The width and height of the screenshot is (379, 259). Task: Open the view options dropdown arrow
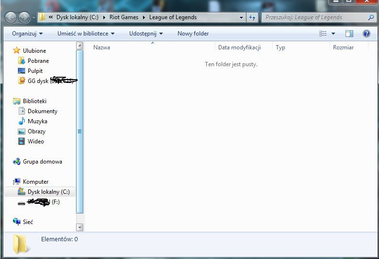(333, 34)
